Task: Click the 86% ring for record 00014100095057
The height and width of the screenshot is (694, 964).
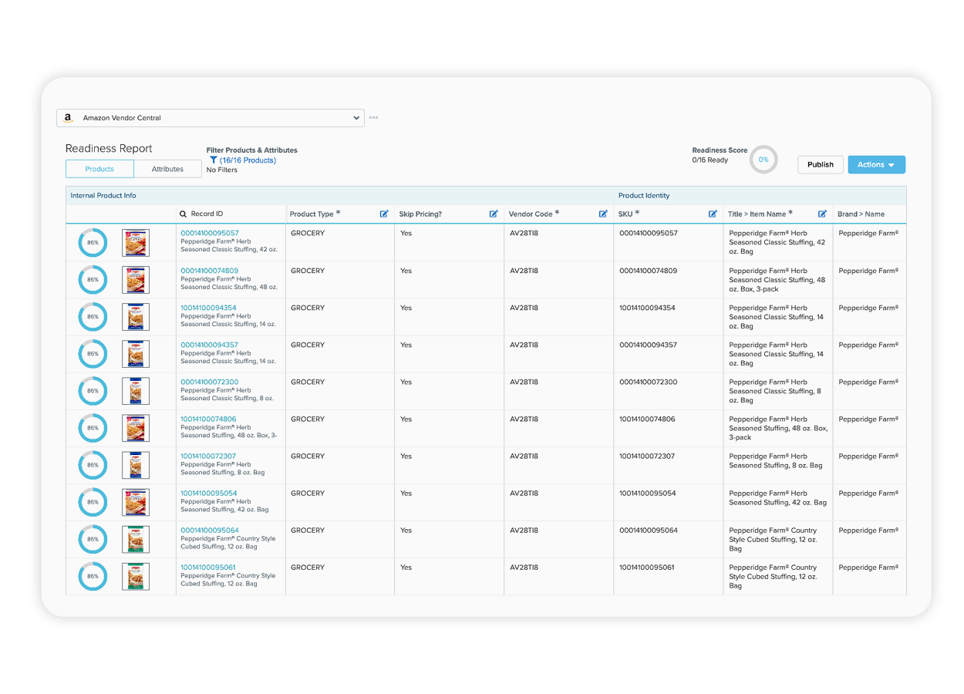Action: (x=93, y=243)
